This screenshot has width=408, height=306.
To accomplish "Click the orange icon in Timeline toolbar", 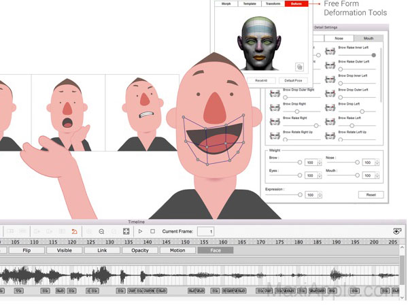I will (x=74, y=231).
